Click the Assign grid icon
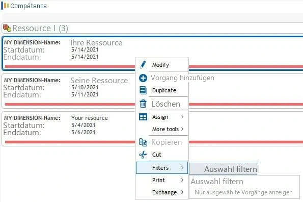 coord(143,117)
